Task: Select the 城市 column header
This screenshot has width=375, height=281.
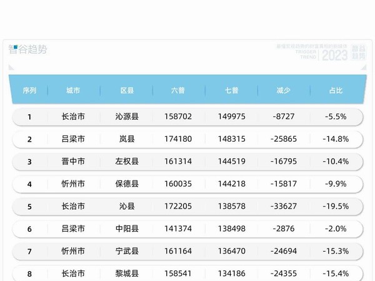Action: click(x=73, y=91)
